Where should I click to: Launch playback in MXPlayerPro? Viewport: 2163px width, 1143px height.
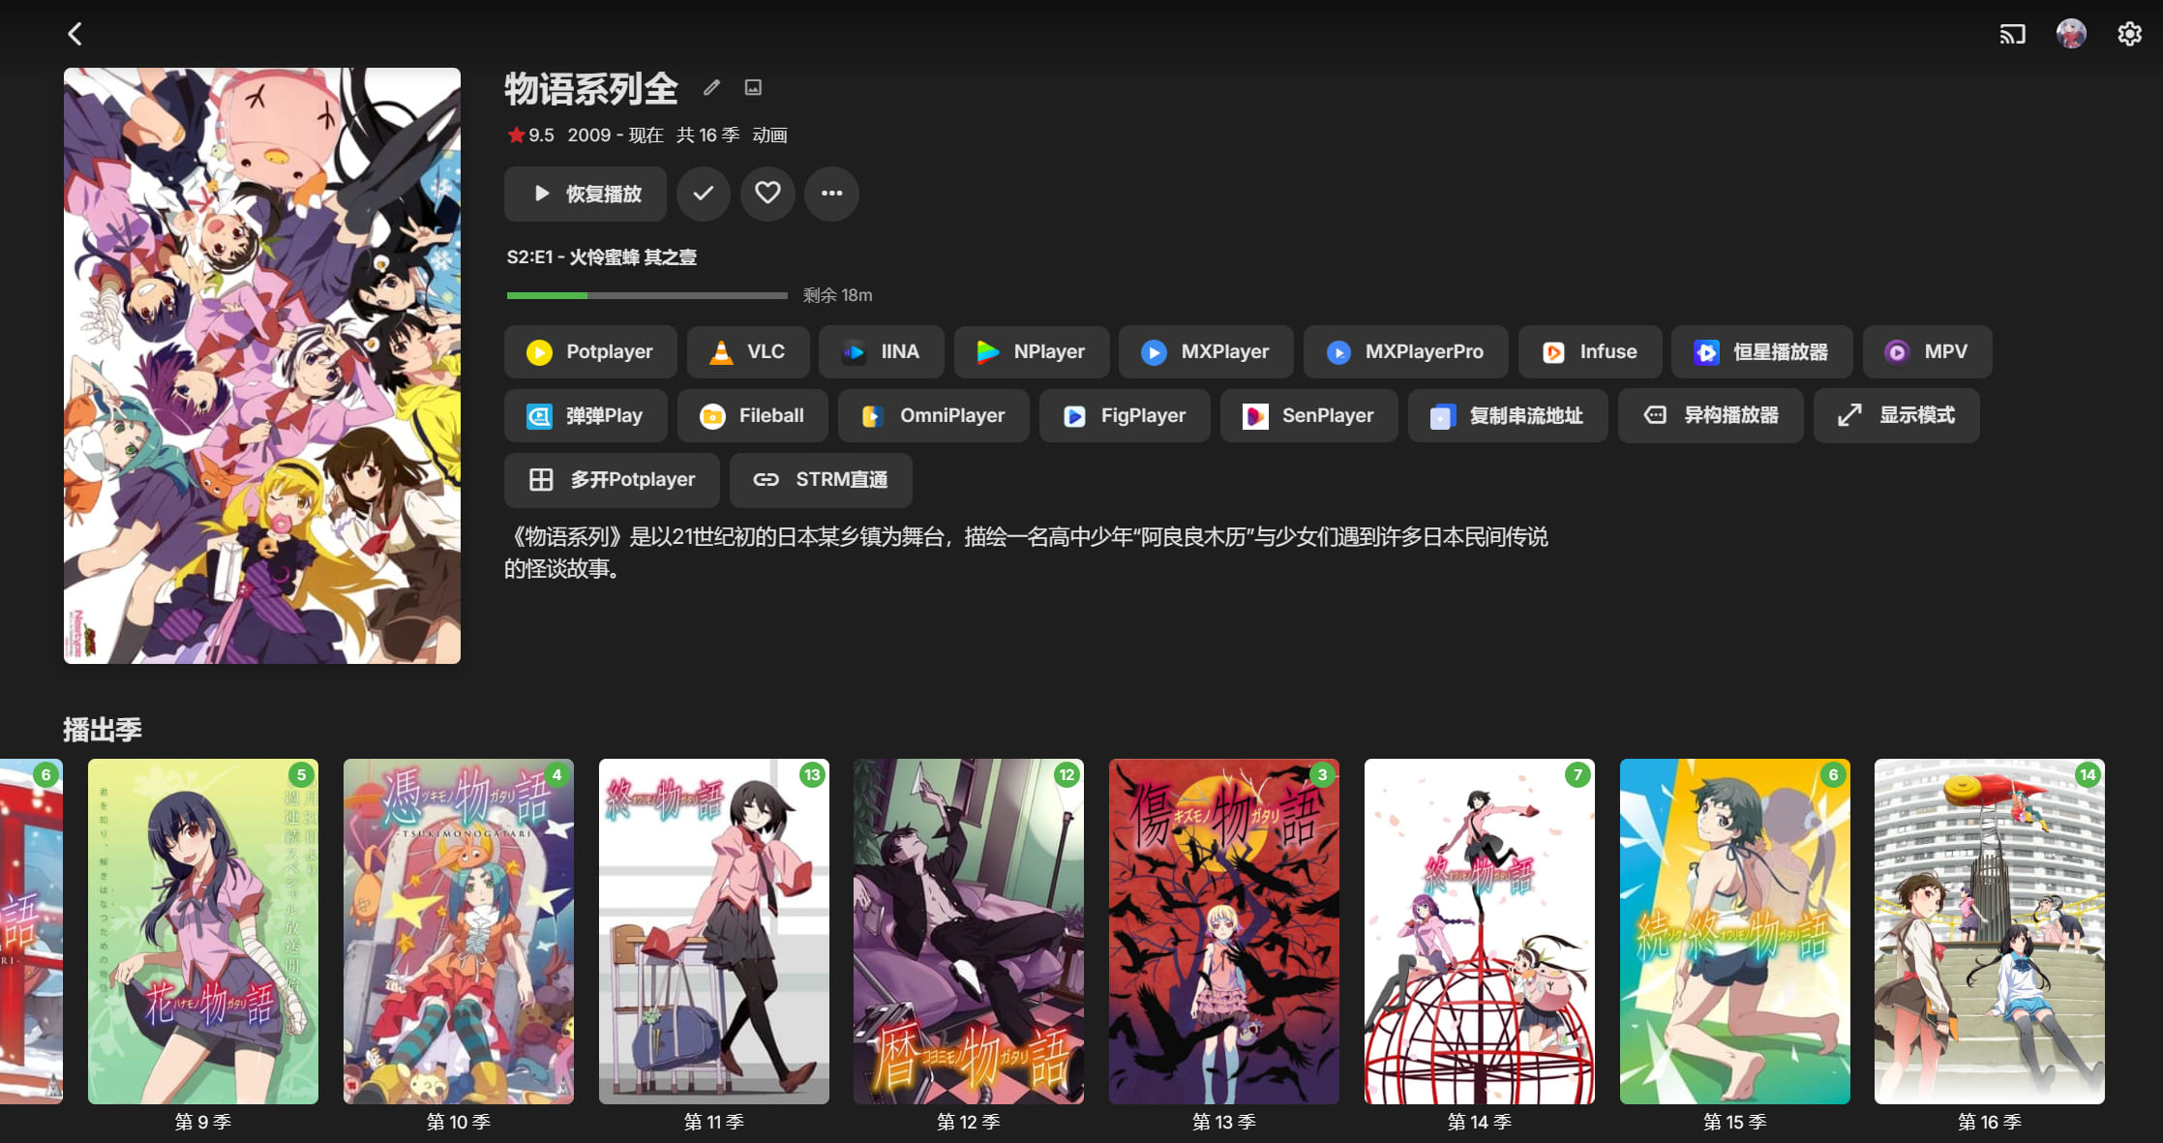(1405, 351)
